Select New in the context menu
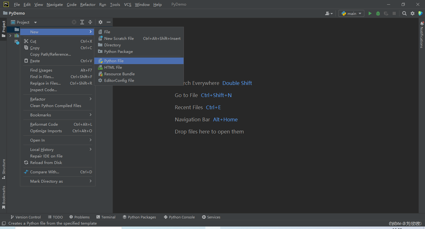 pyautogui.click(x=58, y=32)
